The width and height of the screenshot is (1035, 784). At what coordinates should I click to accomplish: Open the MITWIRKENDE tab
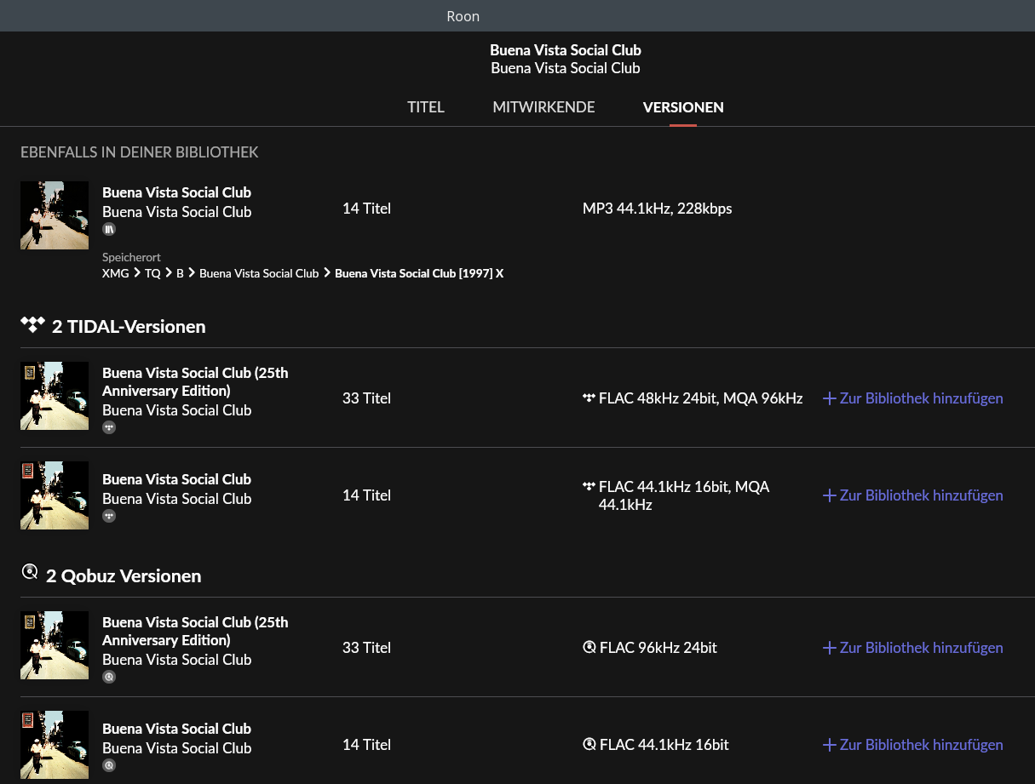pos(543,107)
